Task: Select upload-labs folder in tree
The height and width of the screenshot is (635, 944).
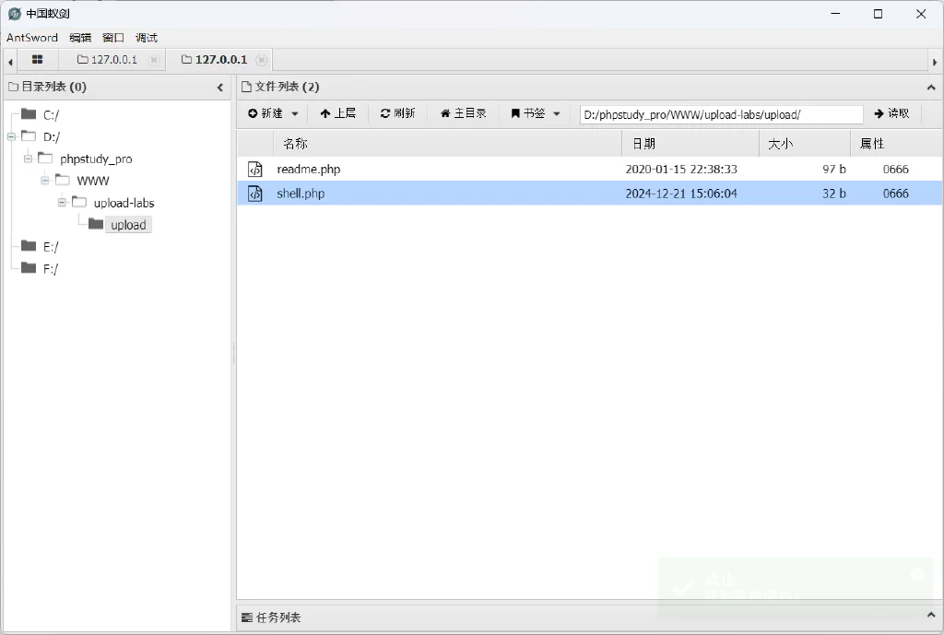Action: (124, 203)
